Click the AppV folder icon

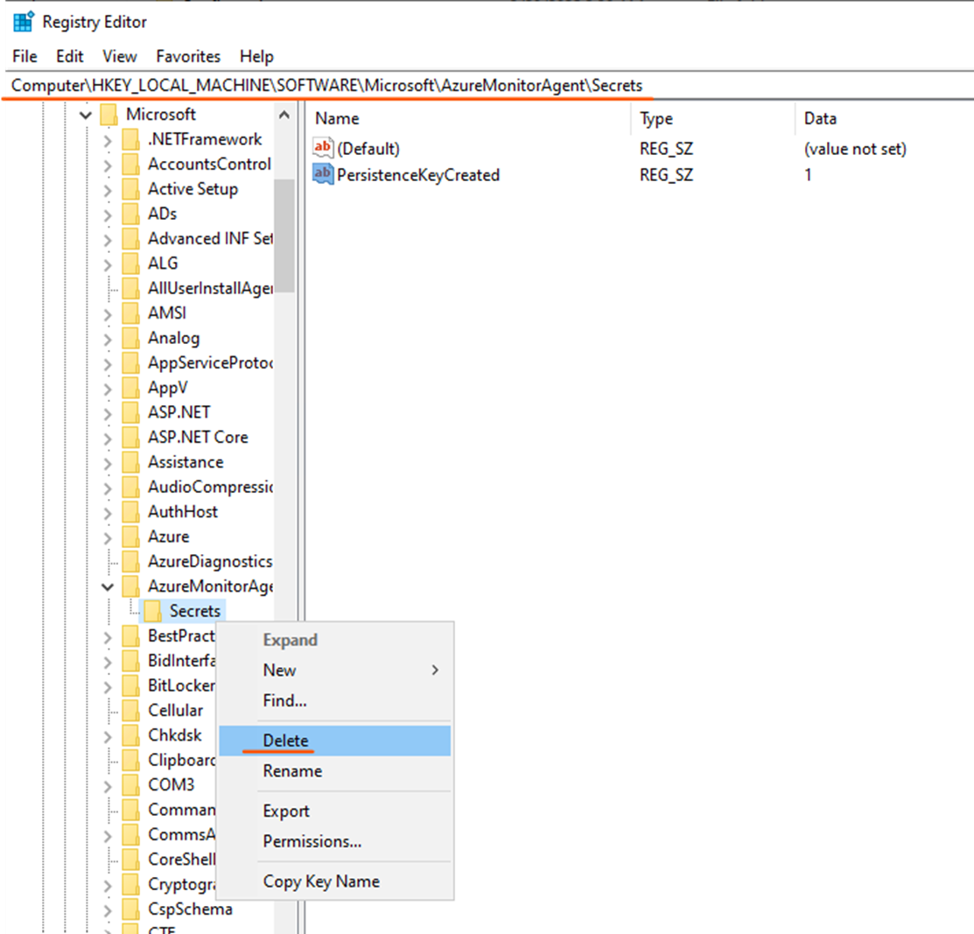(130, 388)
